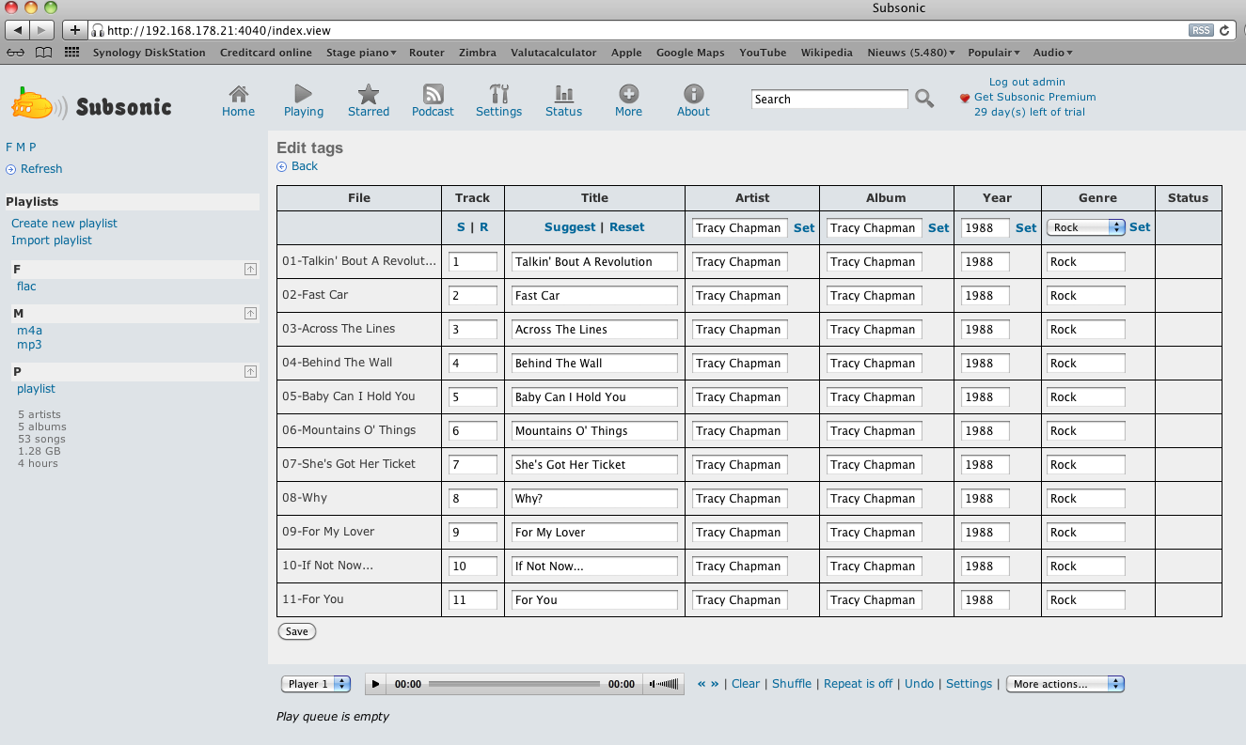Click the Back link under Edit tags
The image size is (1246, 745).
305,166
